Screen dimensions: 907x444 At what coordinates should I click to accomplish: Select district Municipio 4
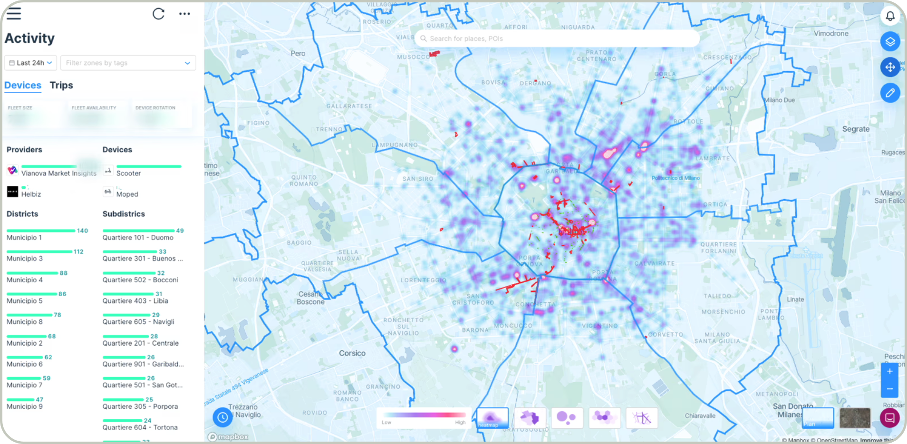coord(37,277)
